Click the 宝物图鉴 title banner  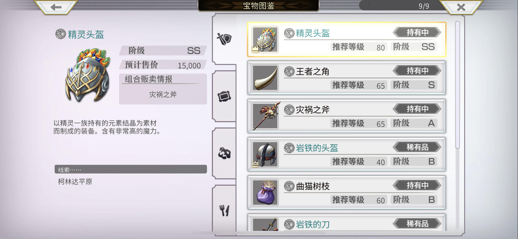coord(258,6)
